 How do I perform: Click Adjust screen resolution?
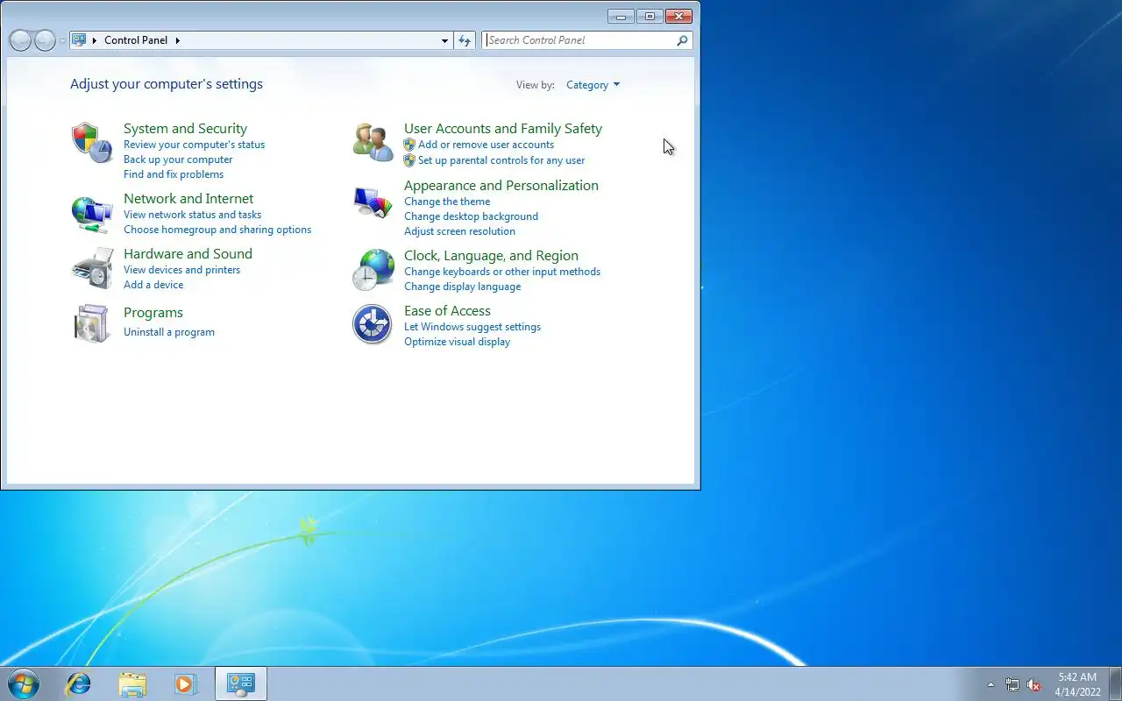click(x=459, y=231)
